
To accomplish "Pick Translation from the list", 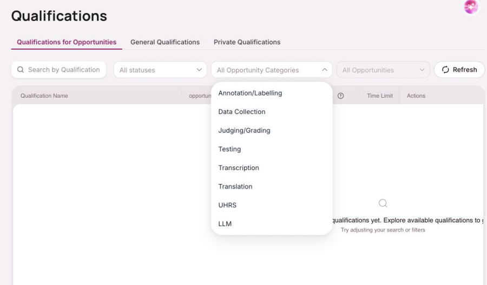I will (272, 186).
